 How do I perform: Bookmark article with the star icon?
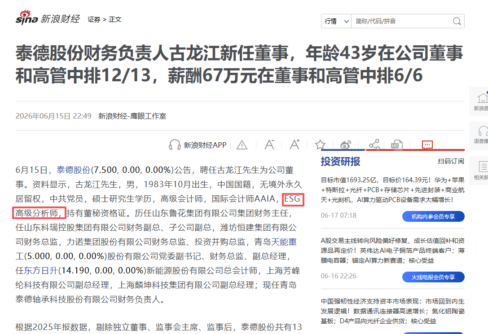pos(320,145)
